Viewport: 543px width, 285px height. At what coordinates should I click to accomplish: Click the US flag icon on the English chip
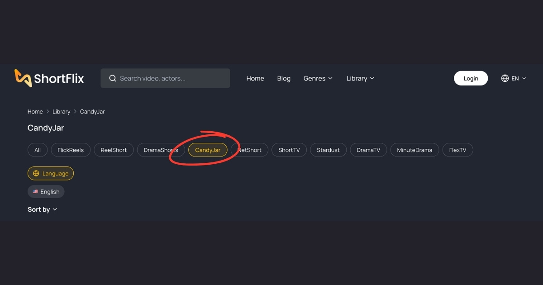(x=36, y=191)
